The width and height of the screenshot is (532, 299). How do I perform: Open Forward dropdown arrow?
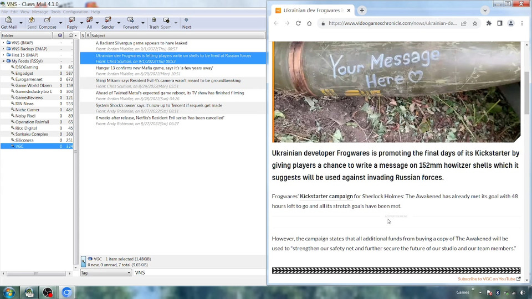143,23
